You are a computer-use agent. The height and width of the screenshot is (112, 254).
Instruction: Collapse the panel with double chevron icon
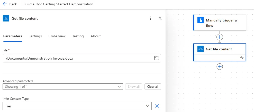click(160, 18)
